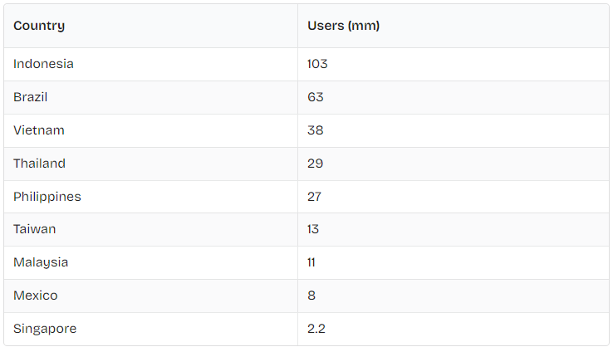
Task: Select the Indonesia country cell
Action: coord(43,64)
